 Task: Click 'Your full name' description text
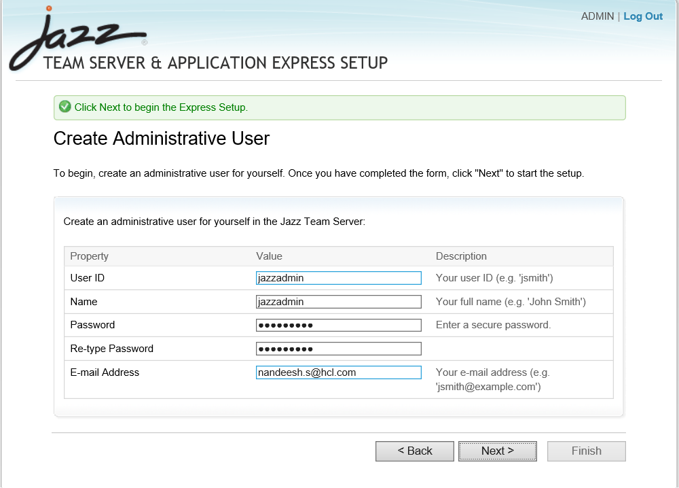[511, 302]
